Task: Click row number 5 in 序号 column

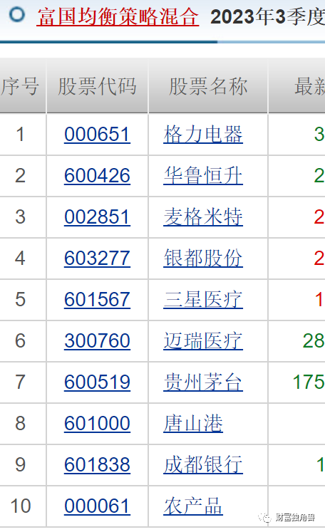Action: click(20, 300)
